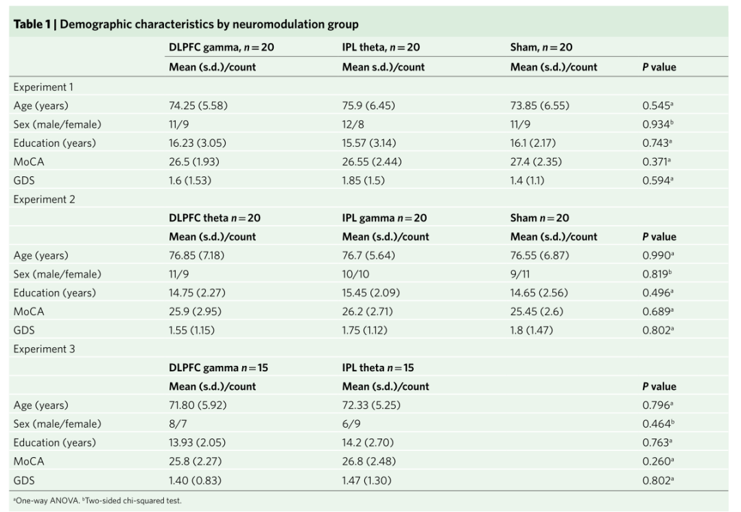Click the "IPL theta n=15" column header
The width and height of the screenshot is (741, 512).
click(378, 368)
